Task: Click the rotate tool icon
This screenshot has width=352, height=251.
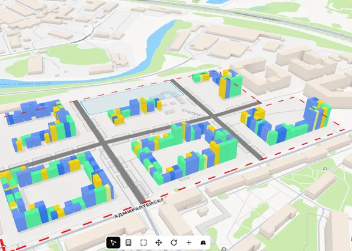Action: coord(174,243)
